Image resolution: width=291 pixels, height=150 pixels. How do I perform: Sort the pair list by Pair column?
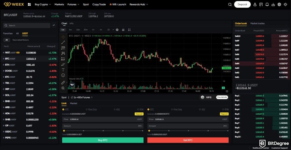[6, 46]
